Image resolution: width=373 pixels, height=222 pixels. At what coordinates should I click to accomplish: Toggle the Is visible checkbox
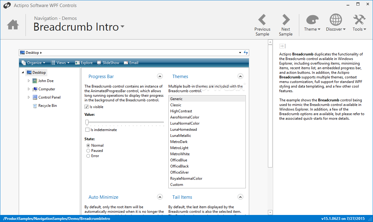(x=87, y=107)
